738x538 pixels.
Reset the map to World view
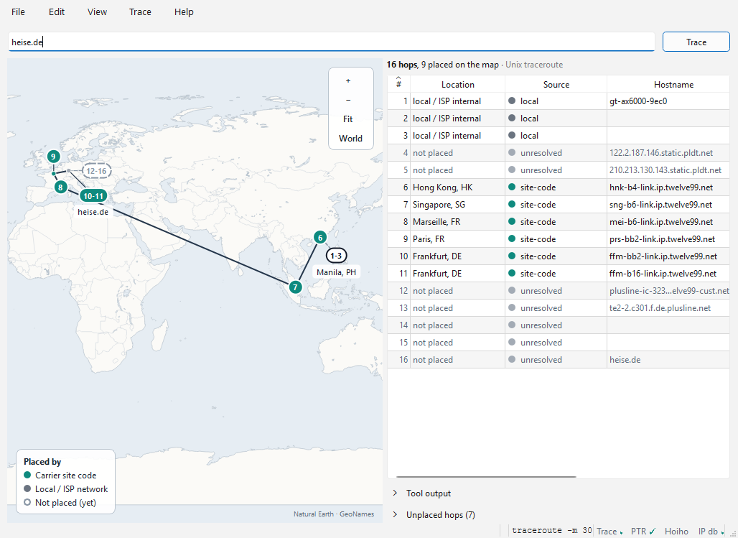click(x=350, y=139)
